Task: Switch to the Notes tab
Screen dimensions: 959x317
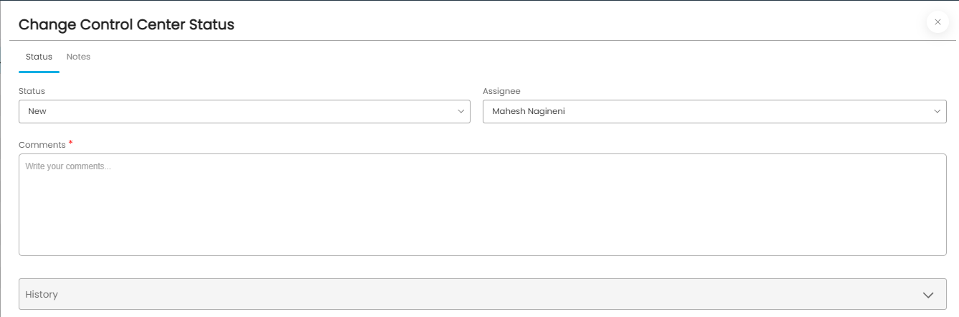Action: (x=78, y=57)
